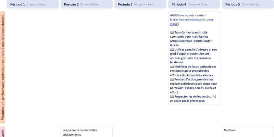
Task: Click the book icon before 'Utiliser sa main d'adresse'
Action: (x=172, y=50)
